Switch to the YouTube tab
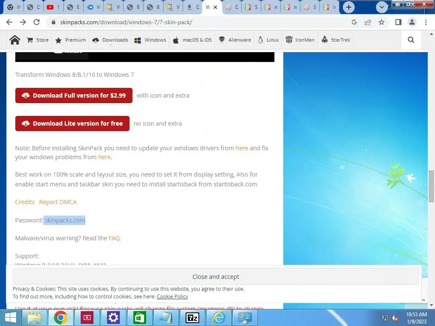This screenshot has width=435, height=326. [x=53, y=7]
